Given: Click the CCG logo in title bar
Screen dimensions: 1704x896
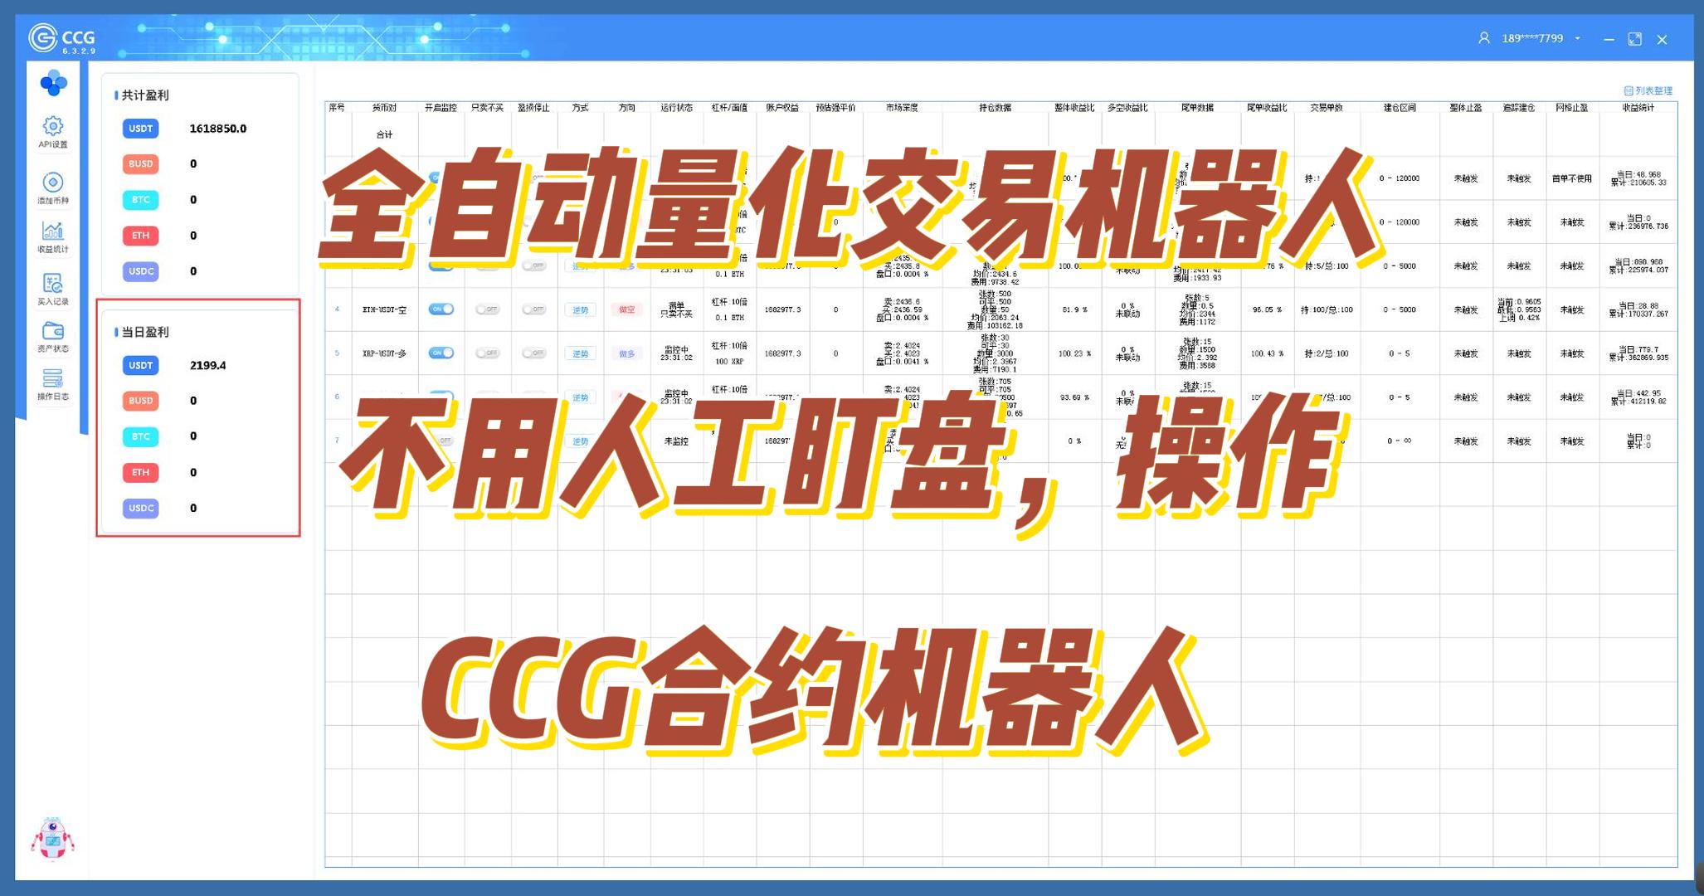Looking at the screenshot, I should click(62, 38).
